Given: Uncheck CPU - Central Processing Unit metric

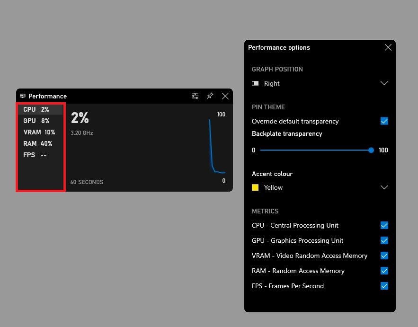Looking at the screenshot, I should pyautogui.click(x=384, y=225).
